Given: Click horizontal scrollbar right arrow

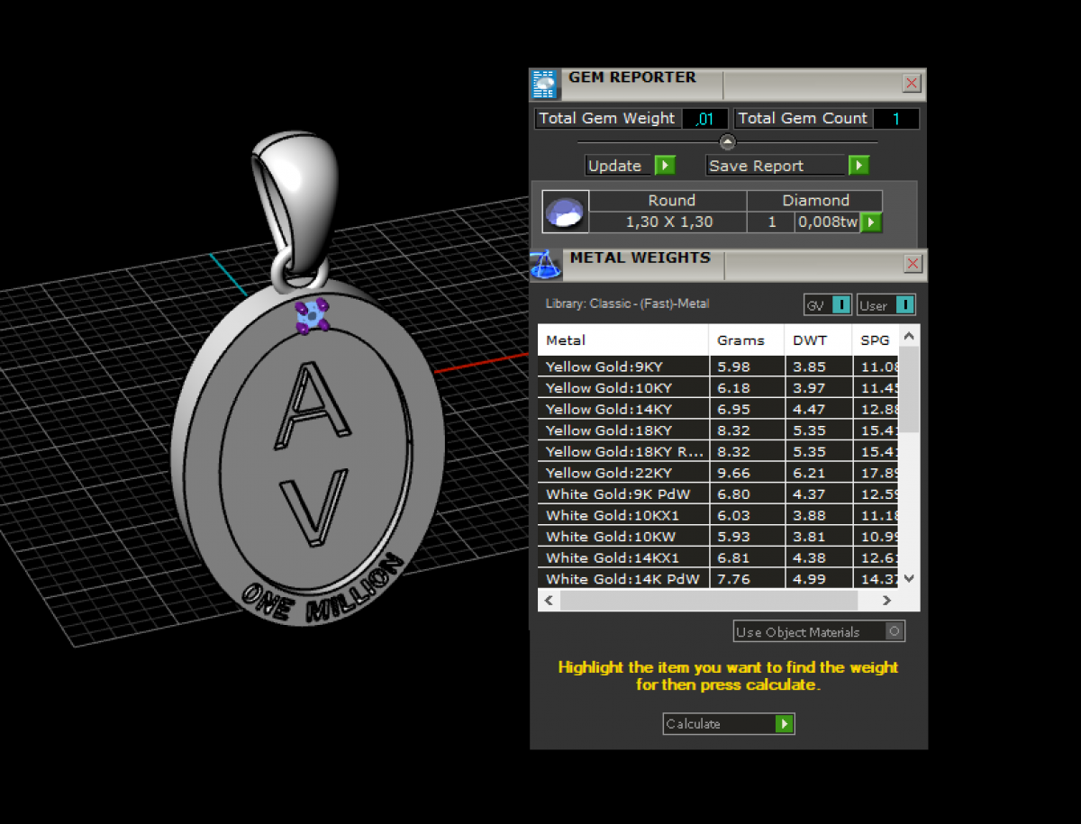Looking at the screenshot, I should [886, 600].
